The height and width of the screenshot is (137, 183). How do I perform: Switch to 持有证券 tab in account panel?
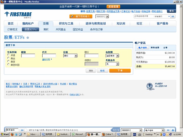[x=155, y=47]
